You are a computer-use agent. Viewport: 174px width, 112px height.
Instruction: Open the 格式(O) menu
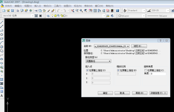(47, 6)
